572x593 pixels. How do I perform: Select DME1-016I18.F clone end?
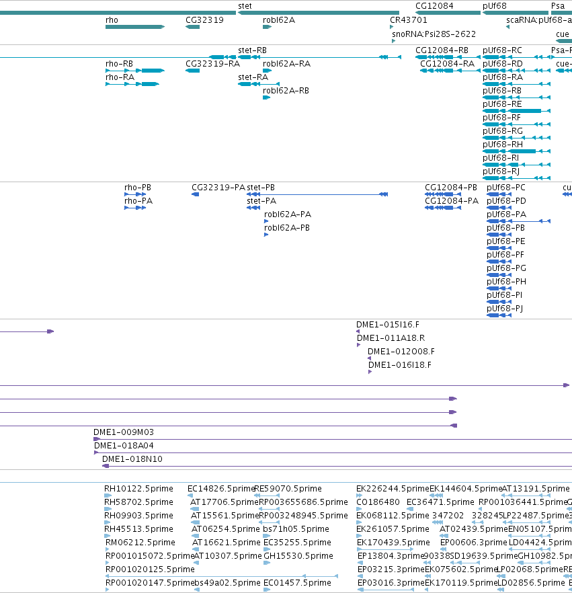pos(370,372)
